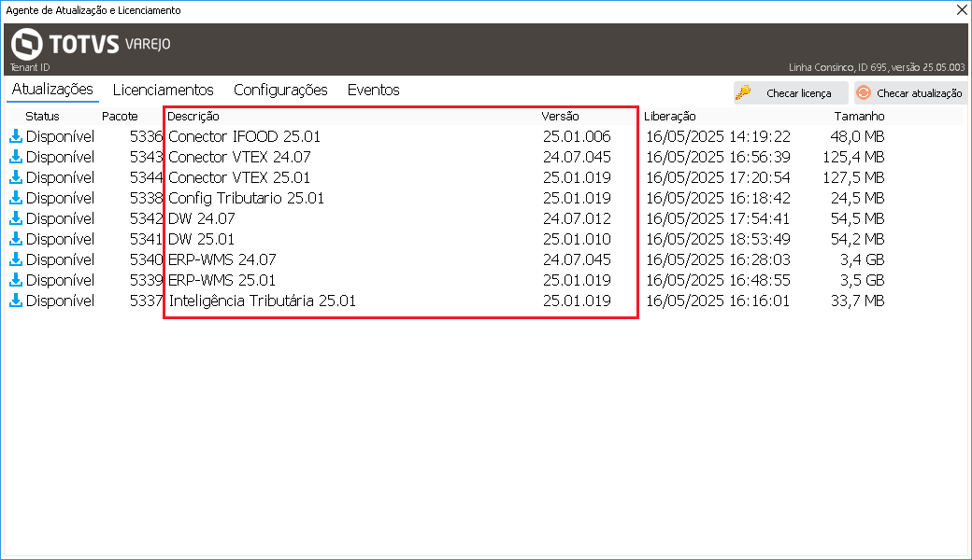This screenshot has height=560, width=972.
Task: Select the ERP-WMS 24.07 description
Action: (222, 259)
